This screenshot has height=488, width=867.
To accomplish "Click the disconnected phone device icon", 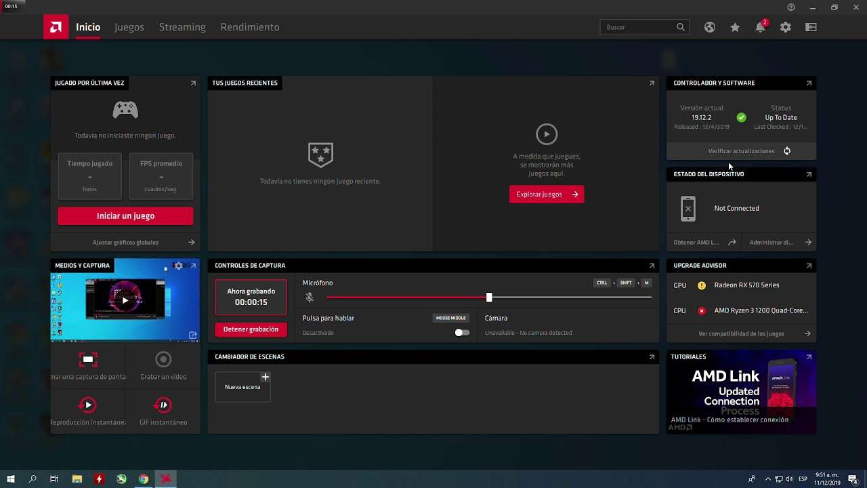I will coord(688,208).
